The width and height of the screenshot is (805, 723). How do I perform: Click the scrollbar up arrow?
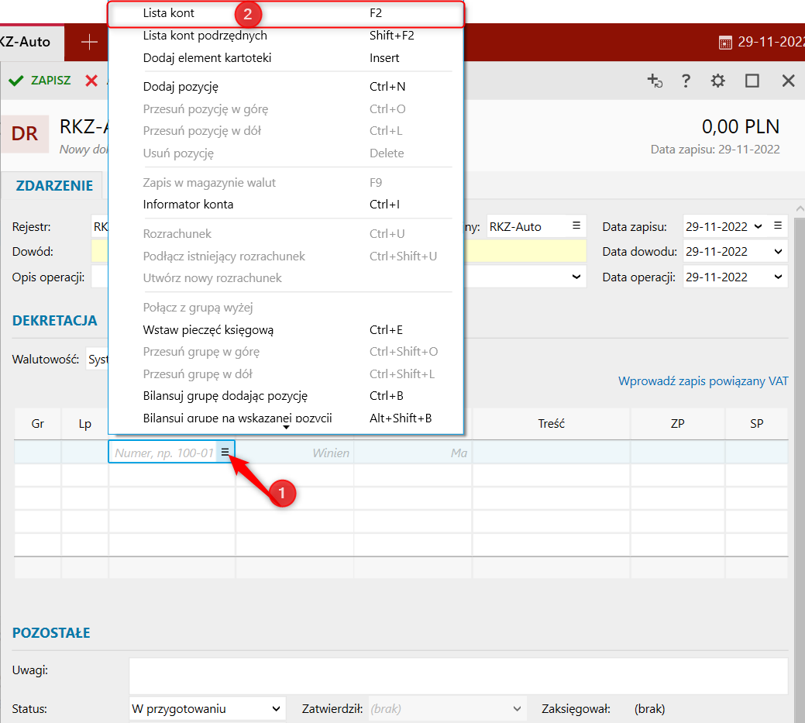800,209
